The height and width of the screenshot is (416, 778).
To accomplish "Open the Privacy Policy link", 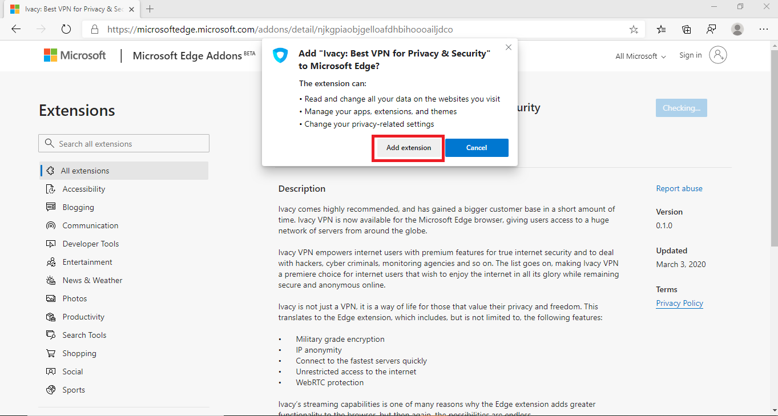I will (x=680, y=303).
